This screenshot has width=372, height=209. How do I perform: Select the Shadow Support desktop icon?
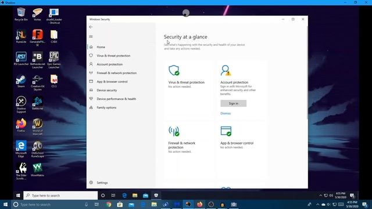point(21,105)
